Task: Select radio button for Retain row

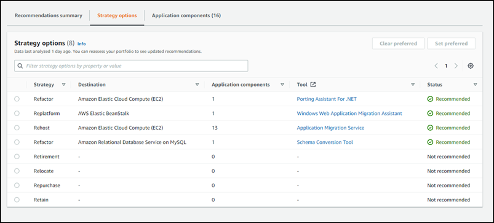Action: (x=17, y=200)
